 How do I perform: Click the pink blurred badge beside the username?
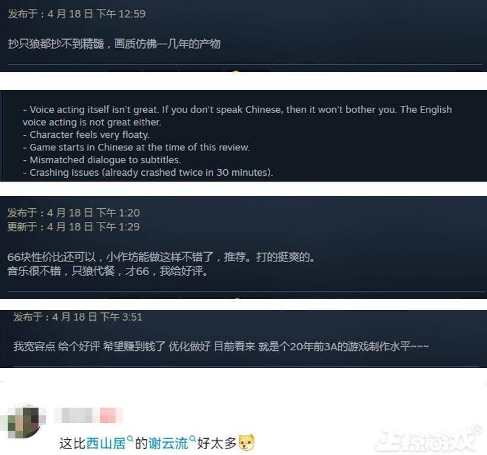pyautogui.click(x=108, y=415)
